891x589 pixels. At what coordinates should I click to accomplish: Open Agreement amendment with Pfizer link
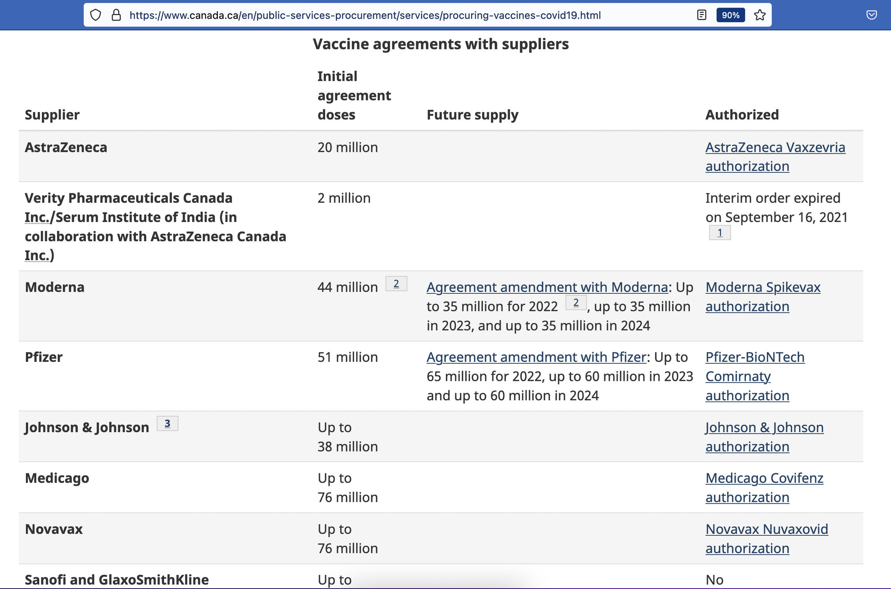click(536, 357)
